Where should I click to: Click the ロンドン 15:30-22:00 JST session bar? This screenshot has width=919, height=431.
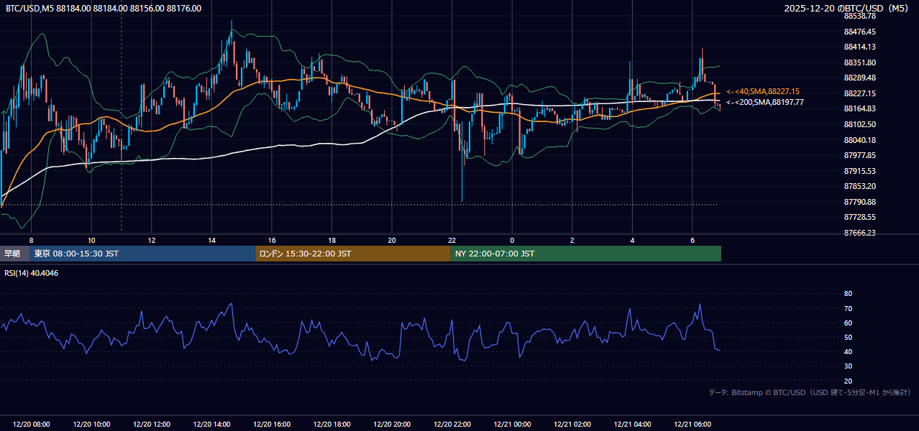(353, 254)
